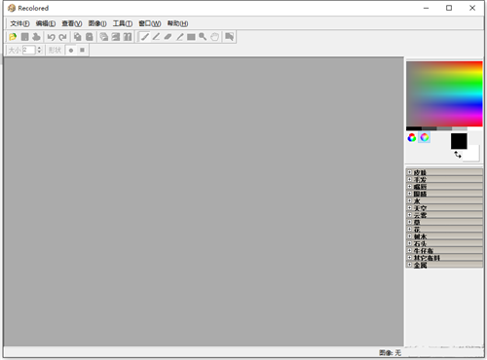Expand the 水 category
This screenshot has height=360, width=487.
[410, 200]
